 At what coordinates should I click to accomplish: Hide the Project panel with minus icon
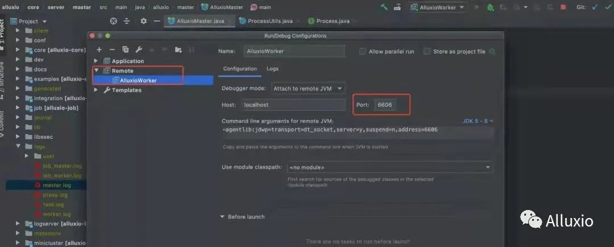(157, 21)
